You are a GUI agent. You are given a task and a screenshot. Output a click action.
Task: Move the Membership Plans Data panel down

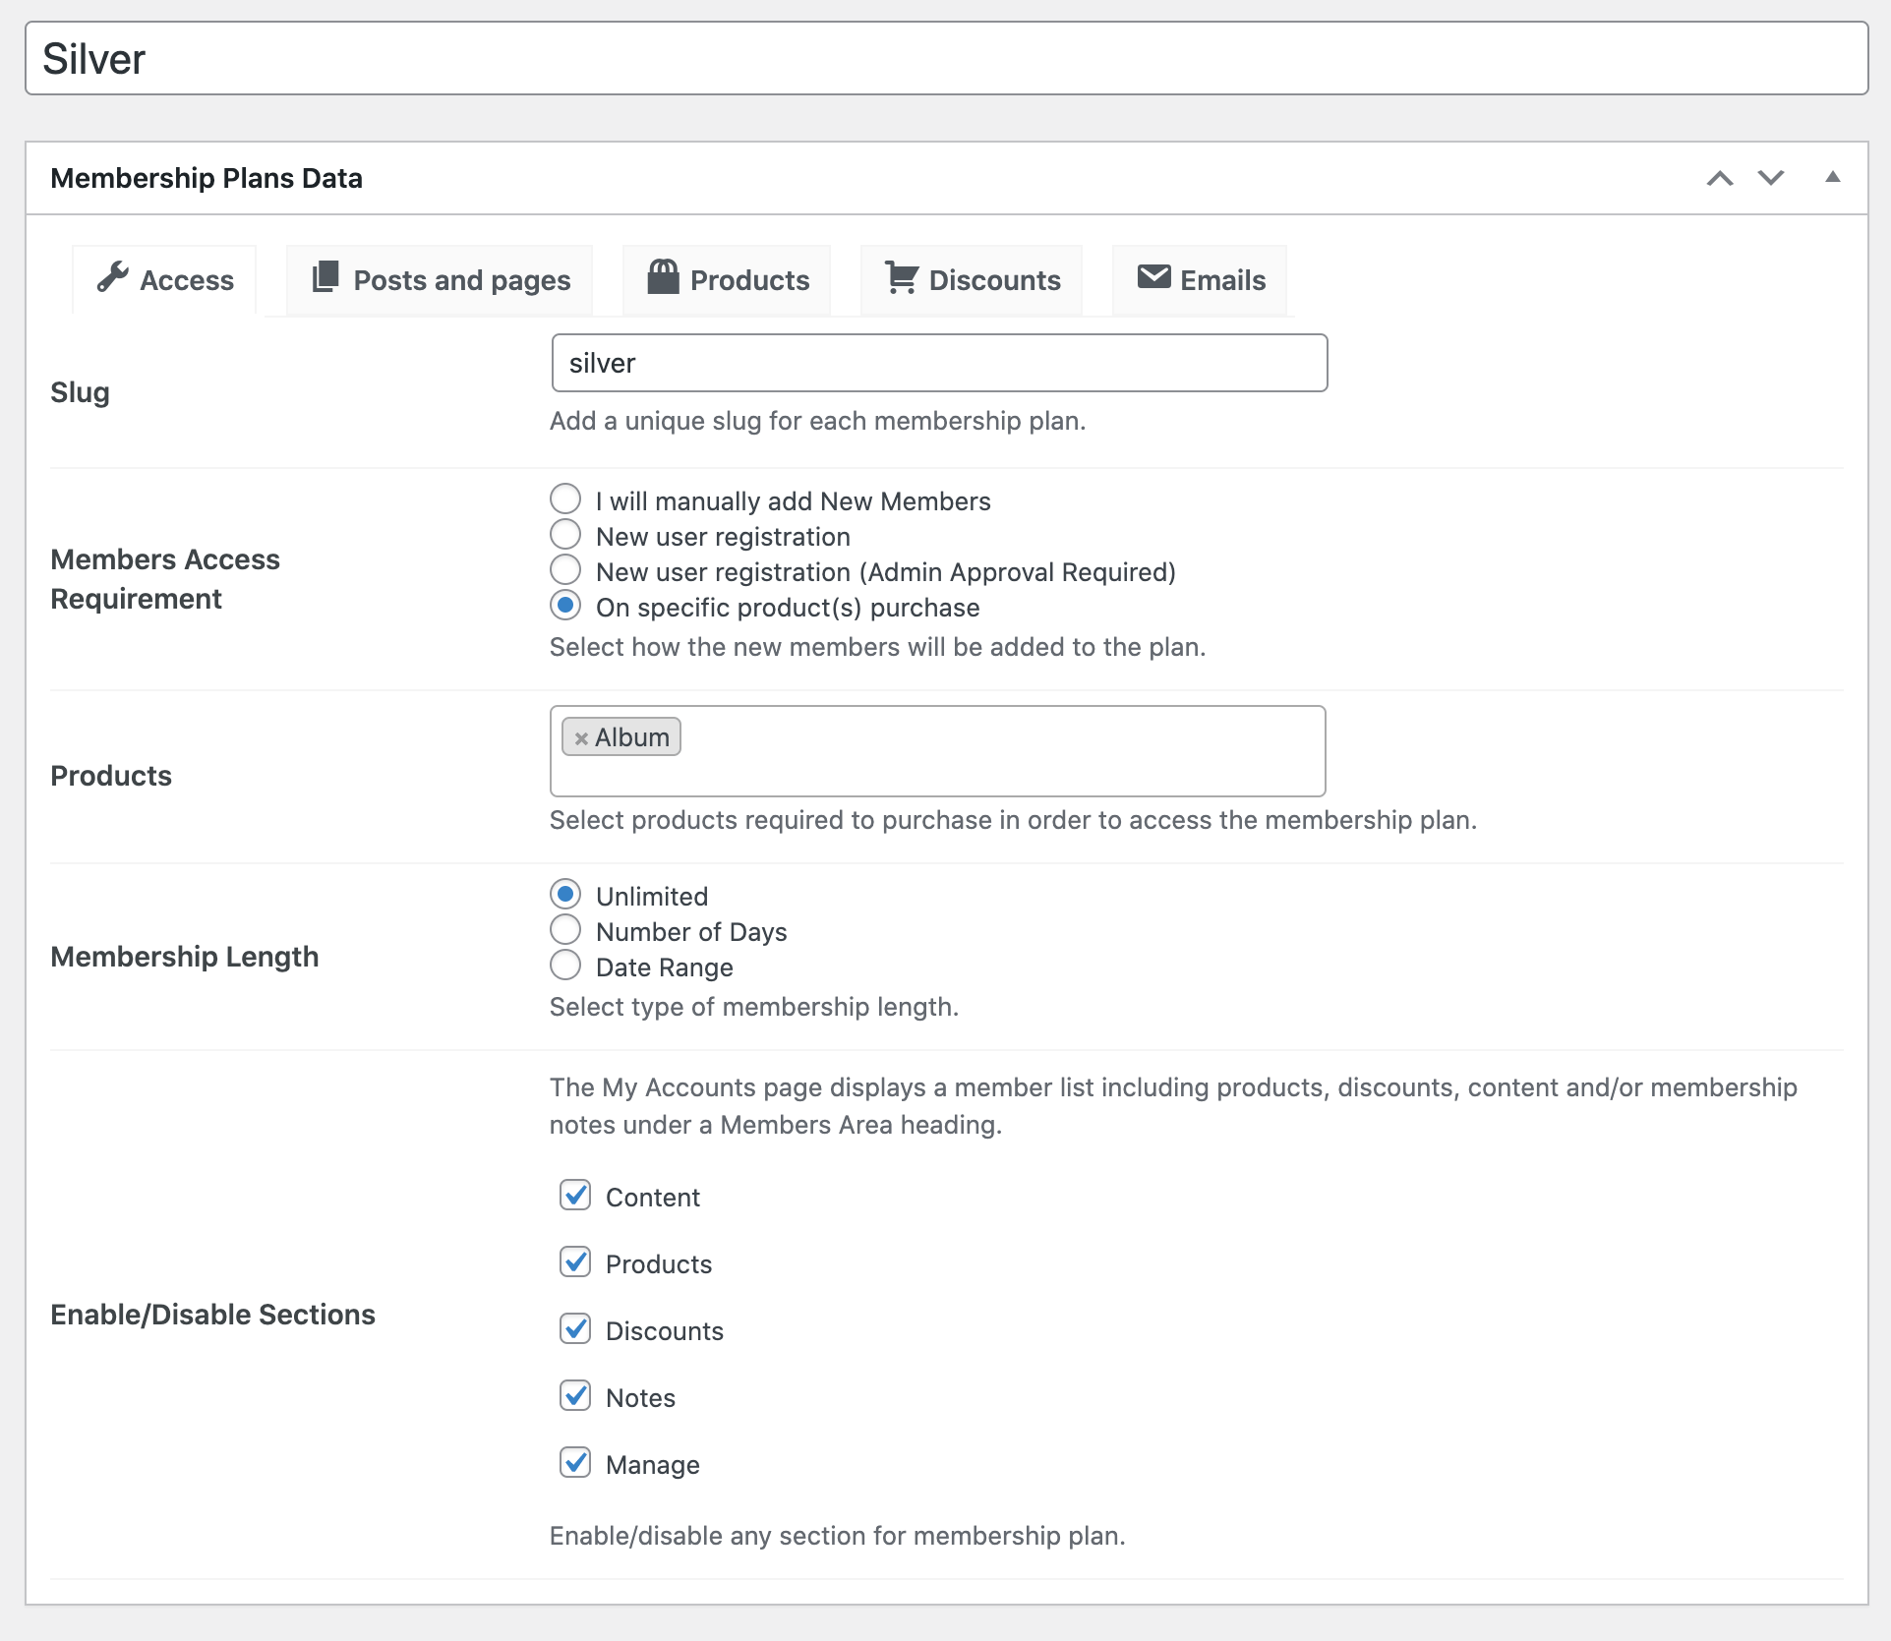[x=1770, y=178]
